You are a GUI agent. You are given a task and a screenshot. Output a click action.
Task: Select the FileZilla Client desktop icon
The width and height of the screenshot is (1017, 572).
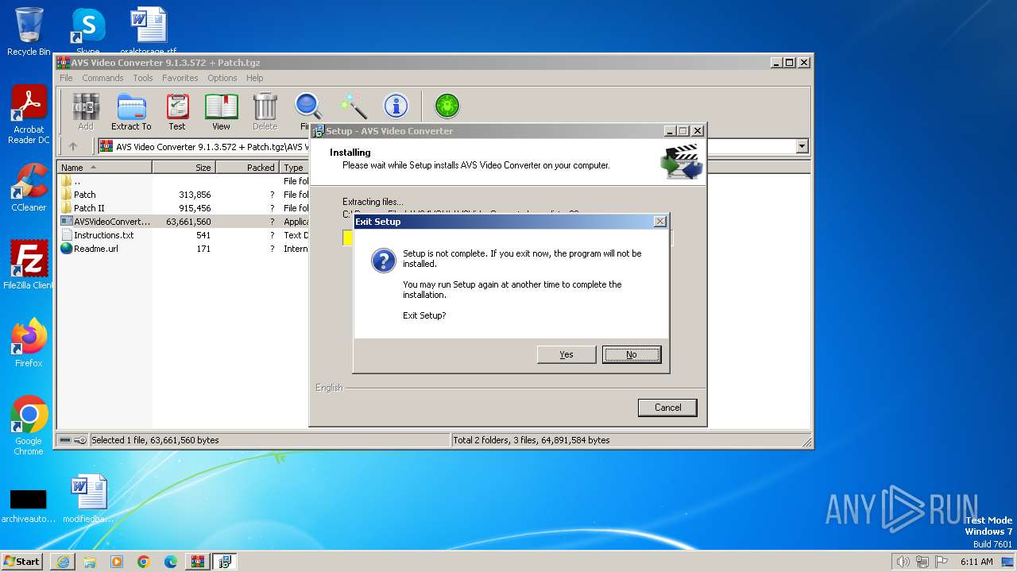tap(29, 265)
